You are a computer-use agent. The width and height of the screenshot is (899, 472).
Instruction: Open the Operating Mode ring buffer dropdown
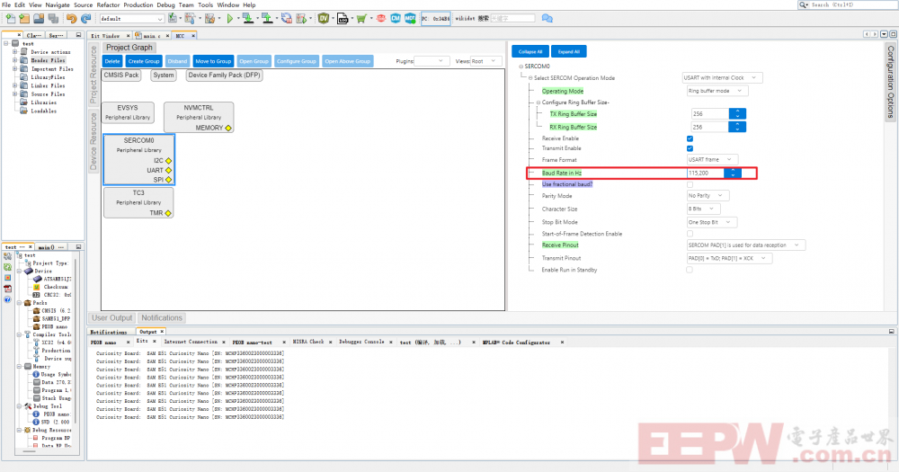click(717, 91)
